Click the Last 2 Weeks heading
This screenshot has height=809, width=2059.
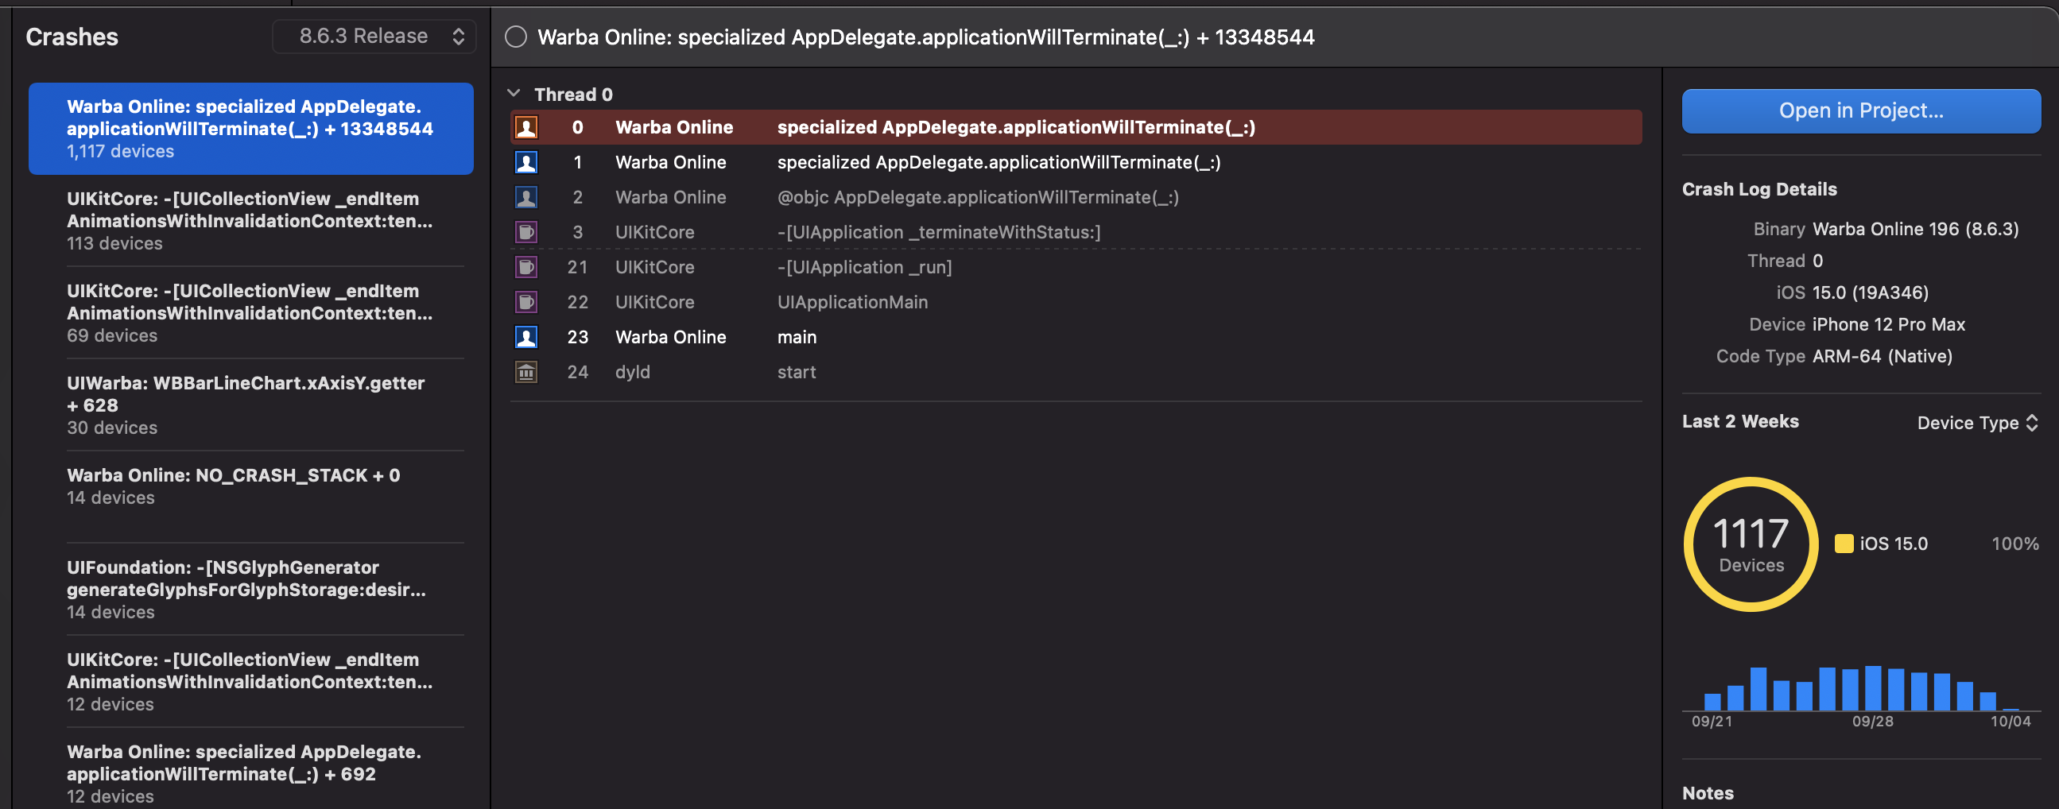pos(1740,421)
